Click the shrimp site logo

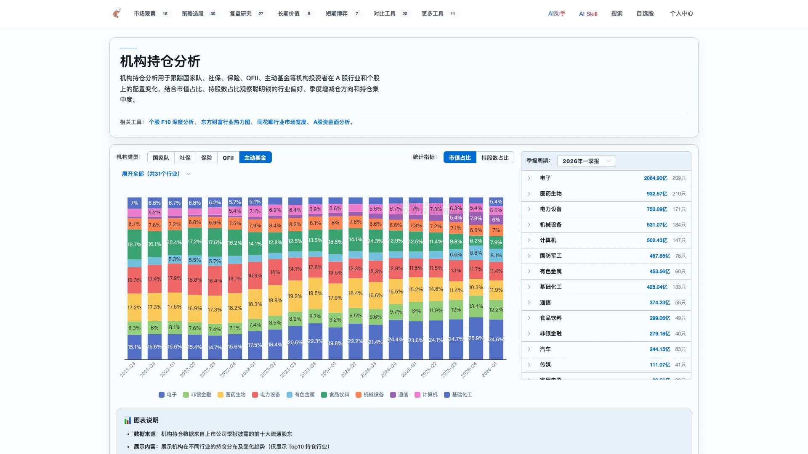pos(117,13)
